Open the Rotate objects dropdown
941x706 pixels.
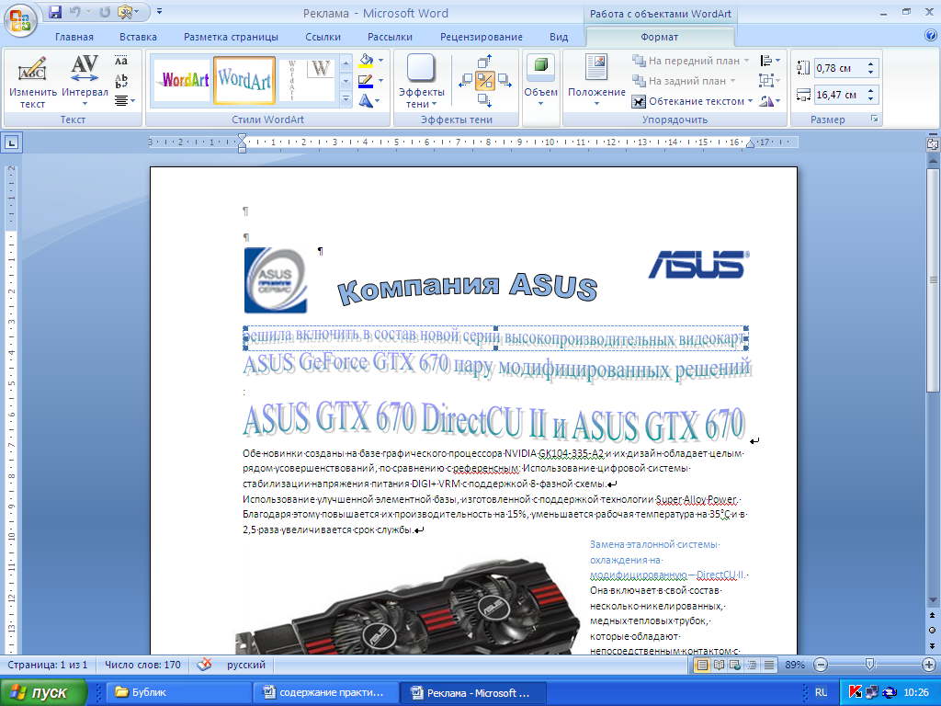[x=770, y=101]
